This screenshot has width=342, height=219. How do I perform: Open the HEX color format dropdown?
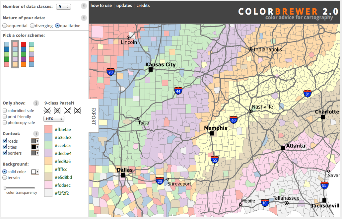coord(54,119)
